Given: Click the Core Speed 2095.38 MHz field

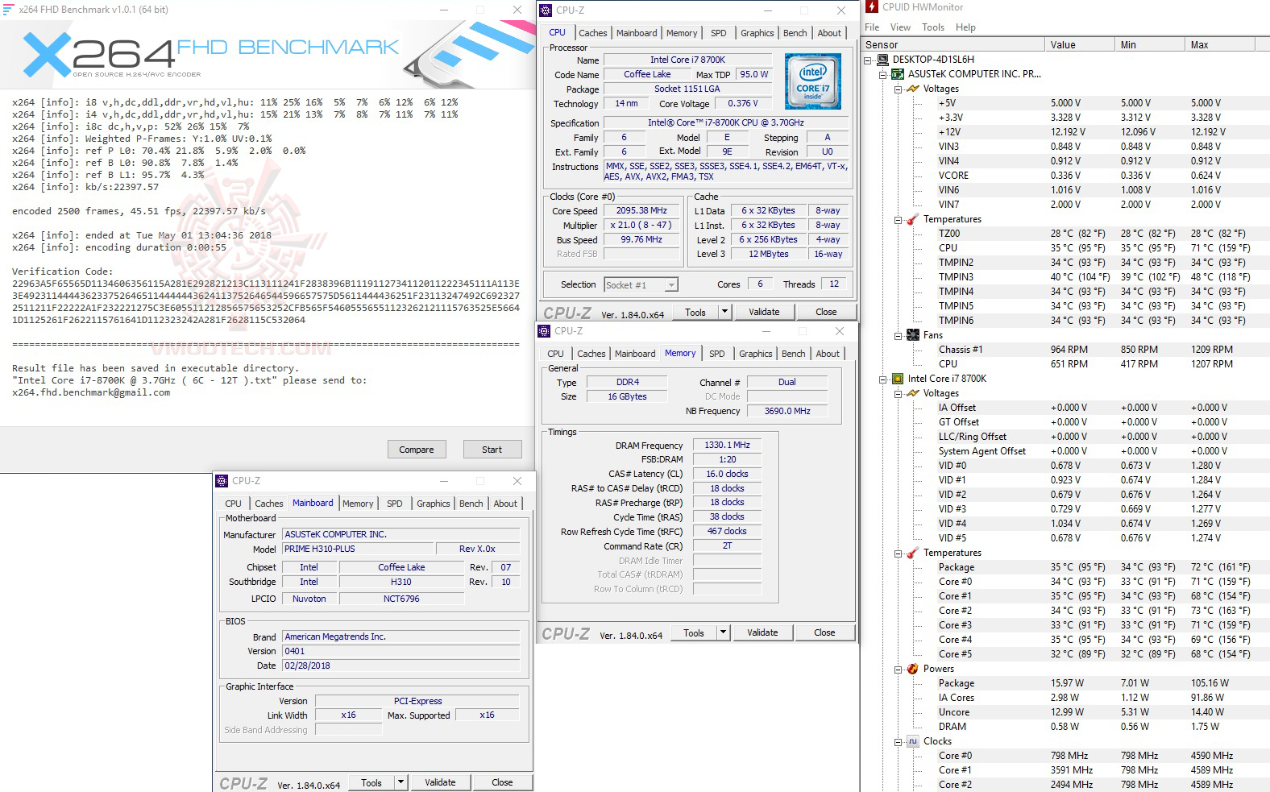Looking at the screenshot, I should (x=641, y=210).
